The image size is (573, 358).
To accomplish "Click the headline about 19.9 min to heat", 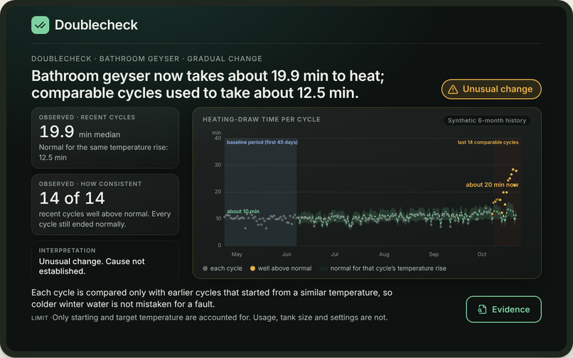I will (x=208, y=85).
